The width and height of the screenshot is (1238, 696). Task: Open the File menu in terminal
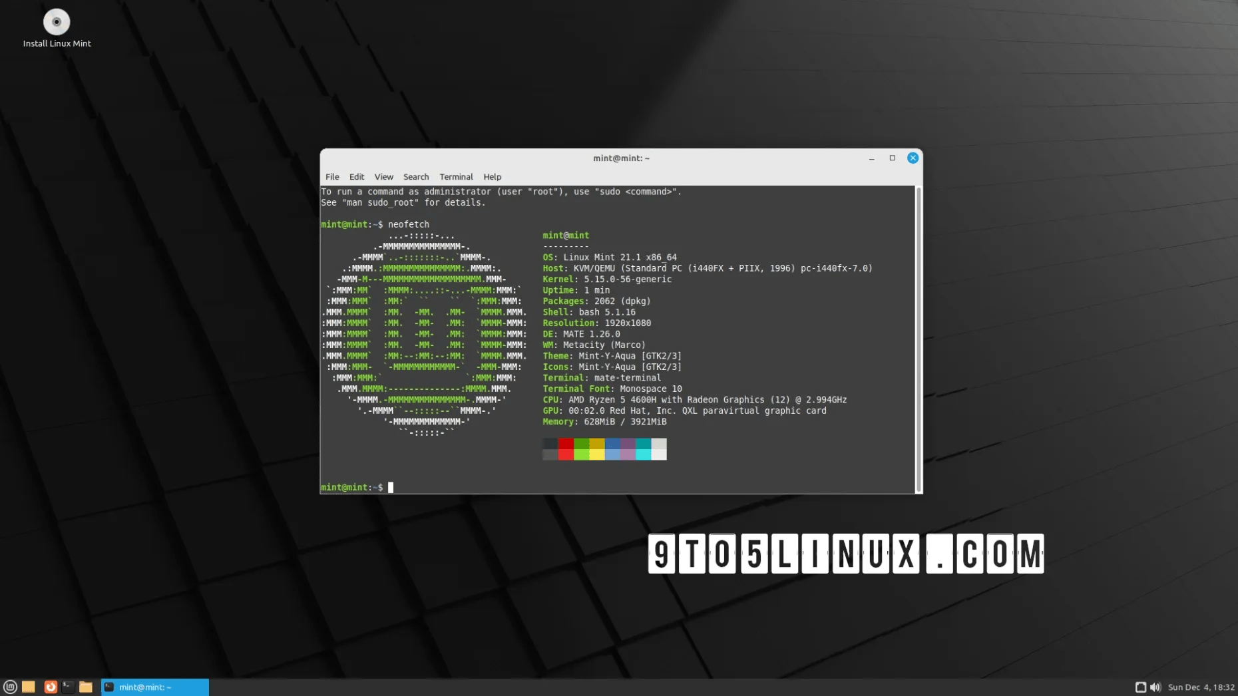click(x=332, y=176)
